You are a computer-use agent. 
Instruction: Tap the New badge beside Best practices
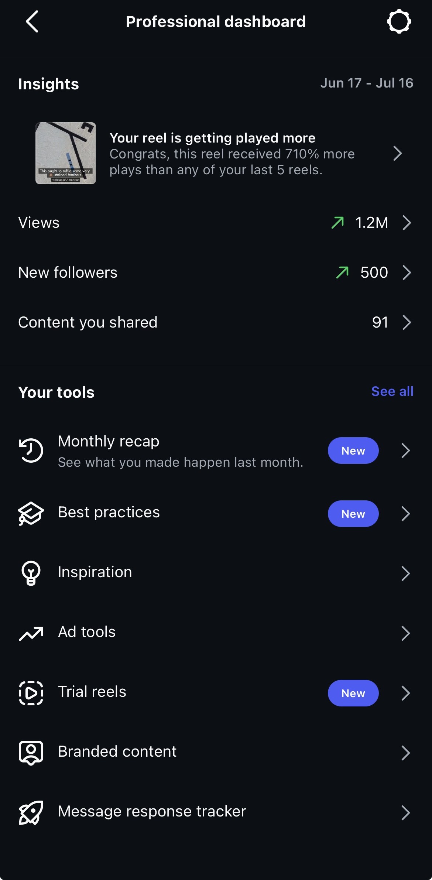[353, 514]
